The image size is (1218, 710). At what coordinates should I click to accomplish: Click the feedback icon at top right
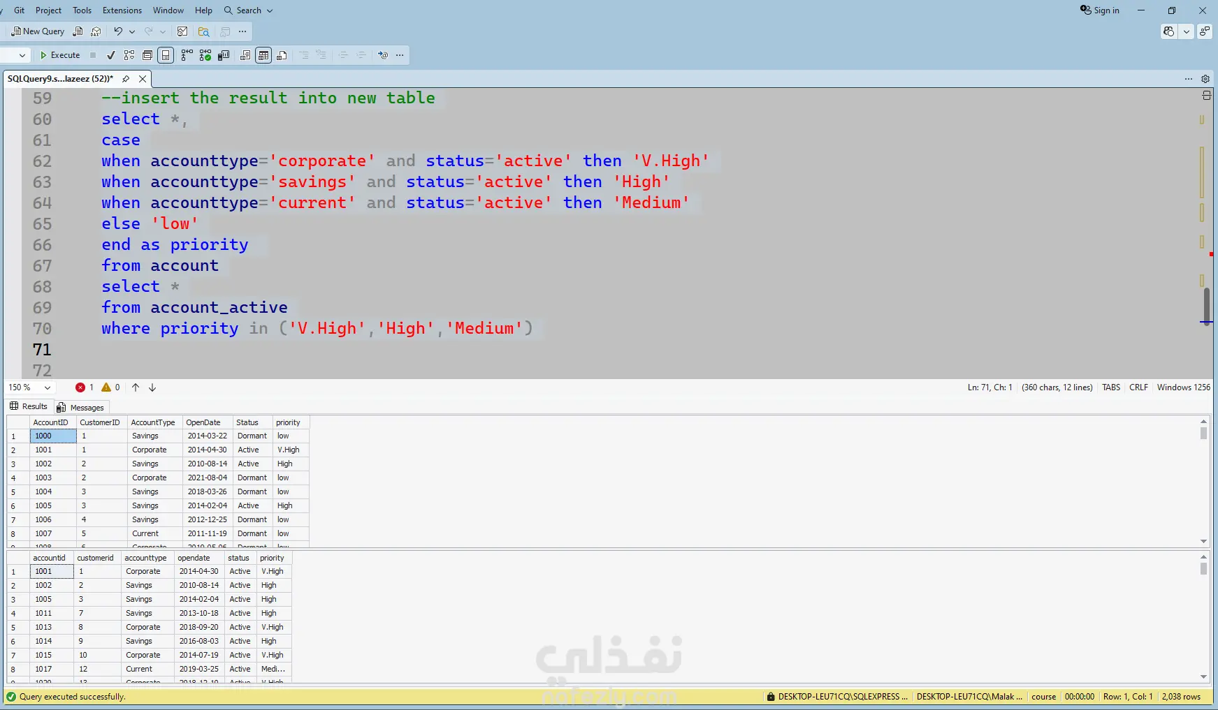coord(1205,31)
